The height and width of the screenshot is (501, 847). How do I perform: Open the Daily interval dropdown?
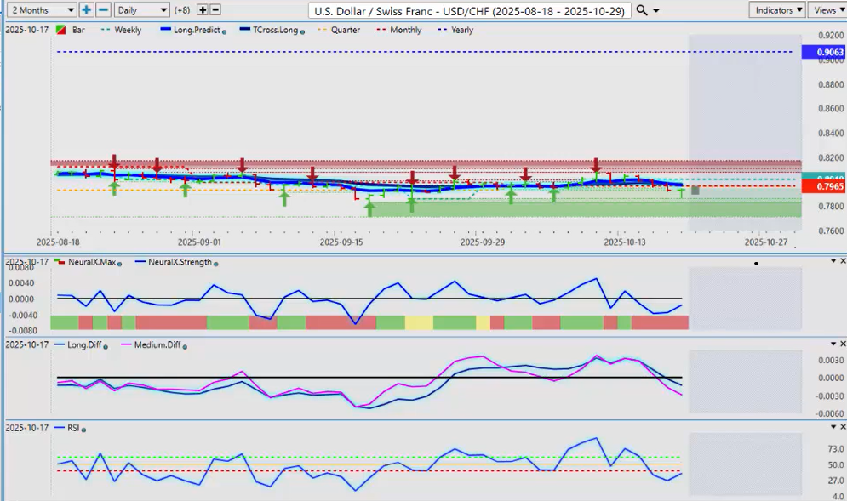coord(141,10)
